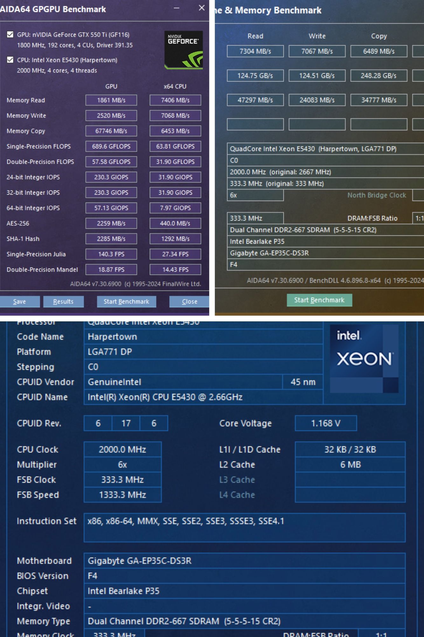Select Copy value 34777 MB/s
The width and height of the screenshot is (424, 637).
(x=379, y=100)
